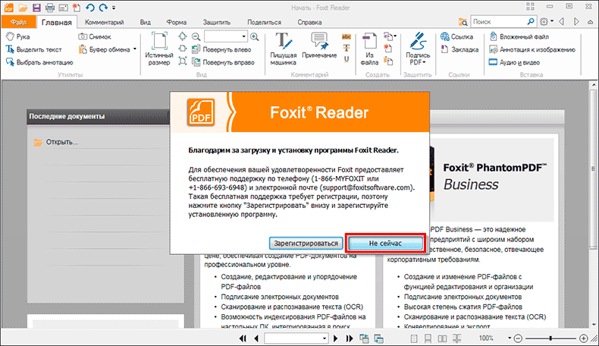Collapse the ribbon with the chevron button

(x=590, y=22)
